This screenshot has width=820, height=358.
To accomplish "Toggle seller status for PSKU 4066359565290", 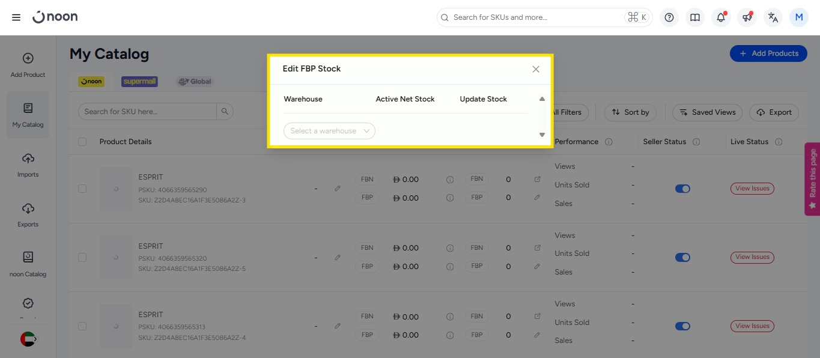I will (682, 189).
